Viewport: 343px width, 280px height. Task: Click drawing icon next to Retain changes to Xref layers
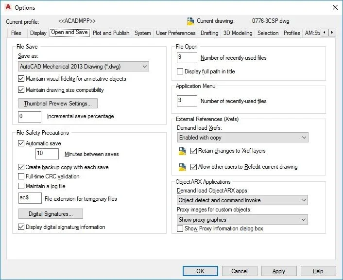tap(182, 151)
